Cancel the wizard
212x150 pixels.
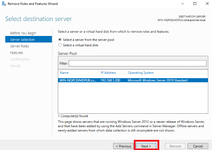(x=198, y=146)
